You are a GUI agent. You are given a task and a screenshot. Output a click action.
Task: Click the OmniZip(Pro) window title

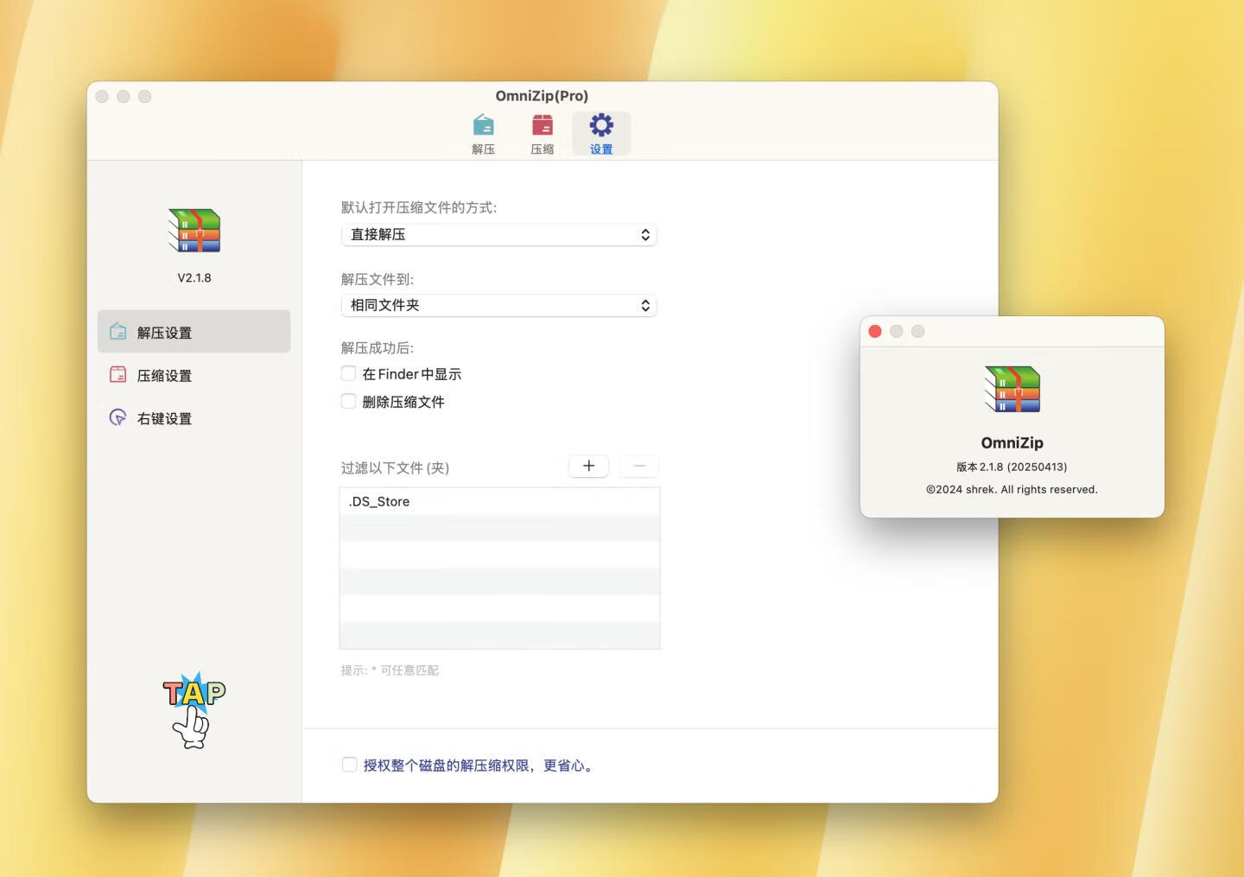(x=542, y=96)
